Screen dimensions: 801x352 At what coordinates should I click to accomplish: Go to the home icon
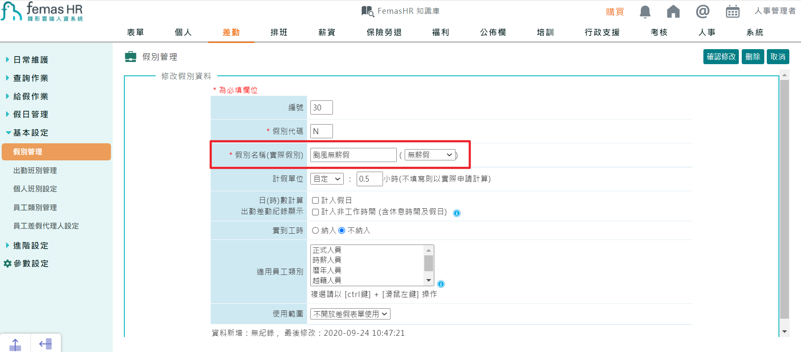click(673, 12)
